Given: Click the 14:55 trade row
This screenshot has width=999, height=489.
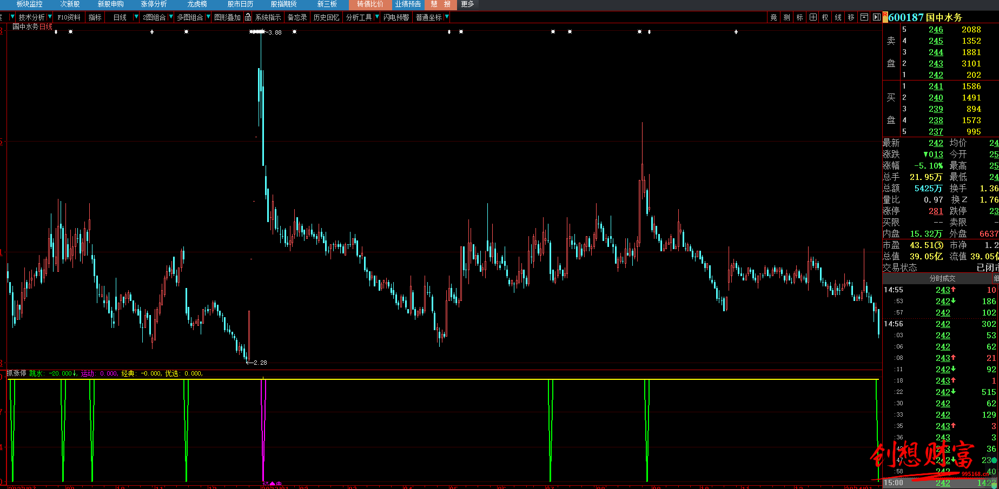Looking at the screenshot, I should pos(940,290).
